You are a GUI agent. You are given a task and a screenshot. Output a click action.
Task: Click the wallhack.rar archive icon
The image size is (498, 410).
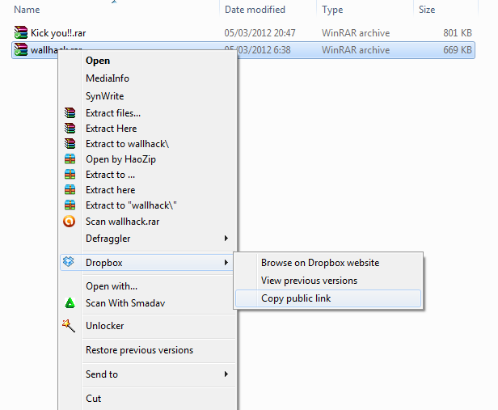pos(21,50)
